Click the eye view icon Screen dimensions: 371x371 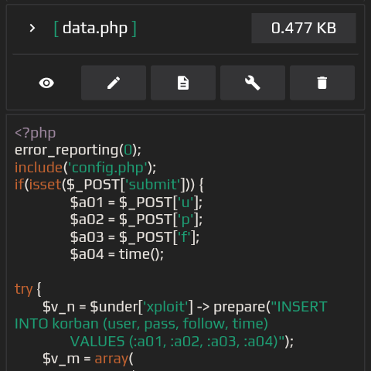point(46,83)
